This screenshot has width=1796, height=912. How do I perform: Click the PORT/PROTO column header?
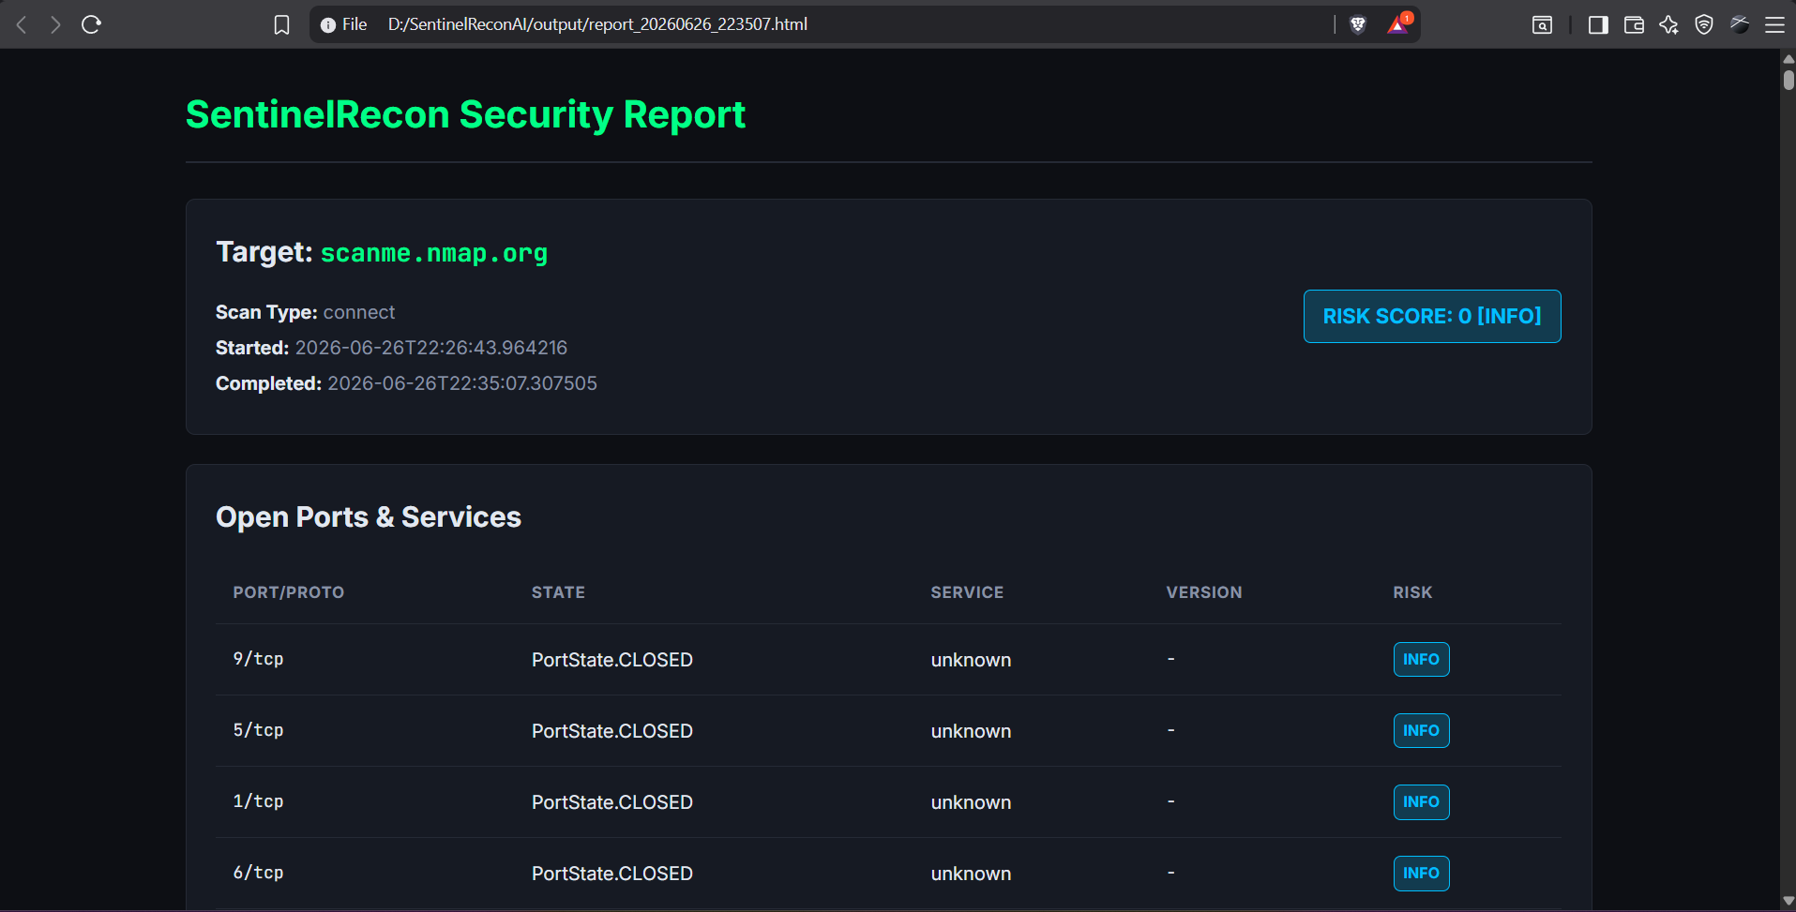click(x=289, y=592)
